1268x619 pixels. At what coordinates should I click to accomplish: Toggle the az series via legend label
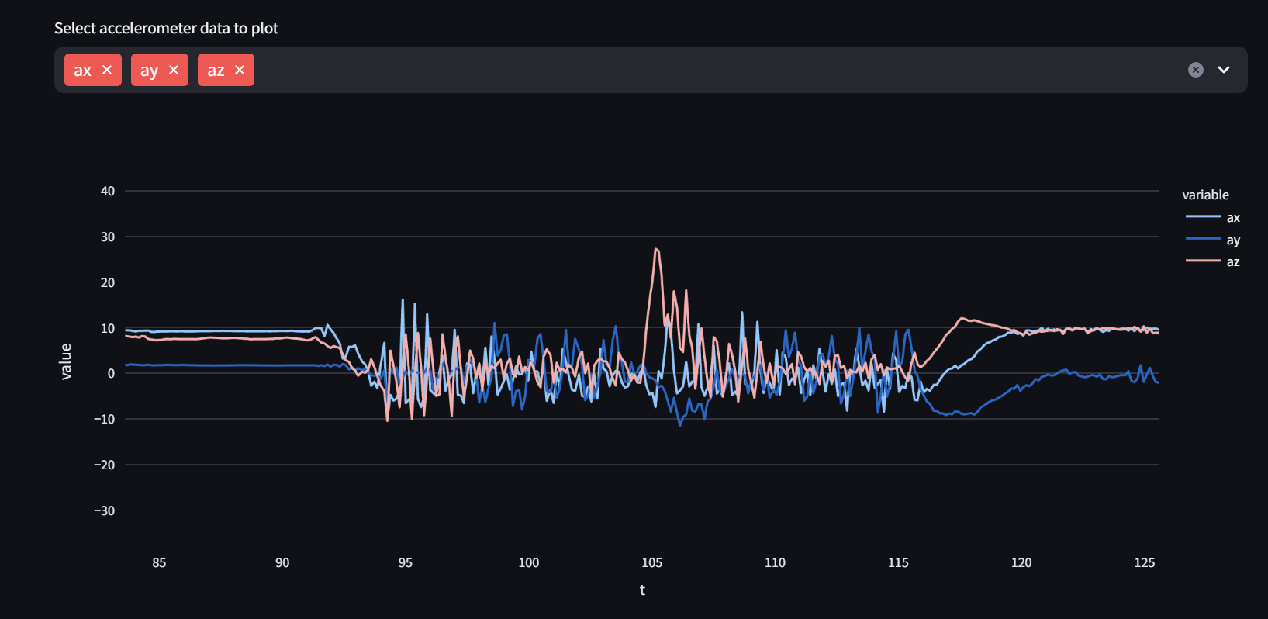[x=1233, y=262]
